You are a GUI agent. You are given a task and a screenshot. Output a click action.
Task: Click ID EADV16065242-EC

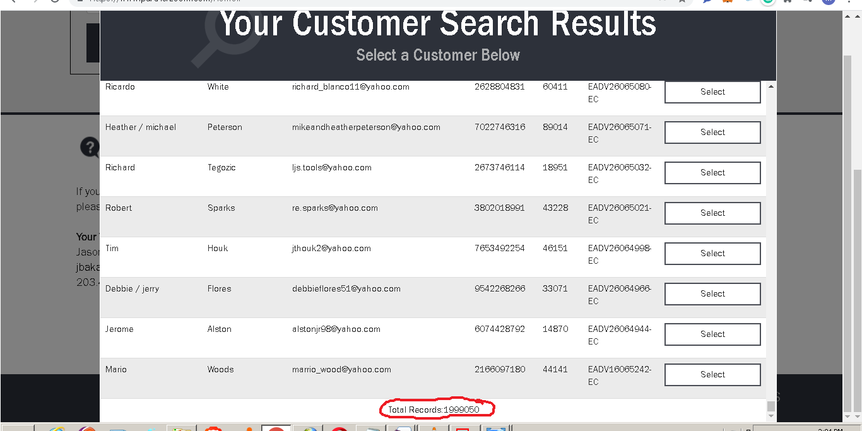pos(620,375)
